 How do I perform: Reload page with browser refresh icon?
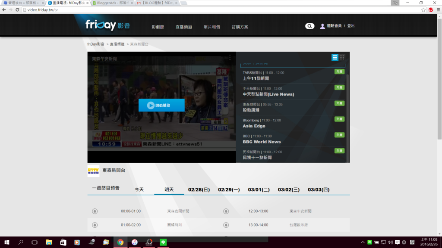(17, 10)
